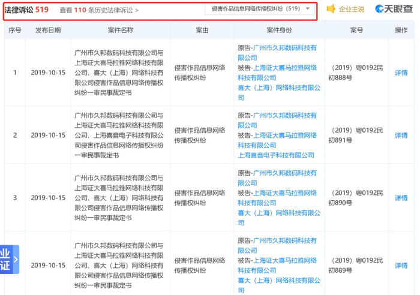Open 详情 for case 粤0192民初890号
Viewport: 420px width, 295px height.
(401, 198)
